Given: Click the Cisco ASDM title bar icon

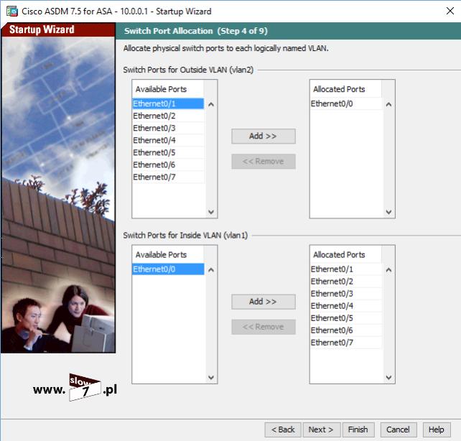Looking at the screenshot, I should click(x=12, y=11).
